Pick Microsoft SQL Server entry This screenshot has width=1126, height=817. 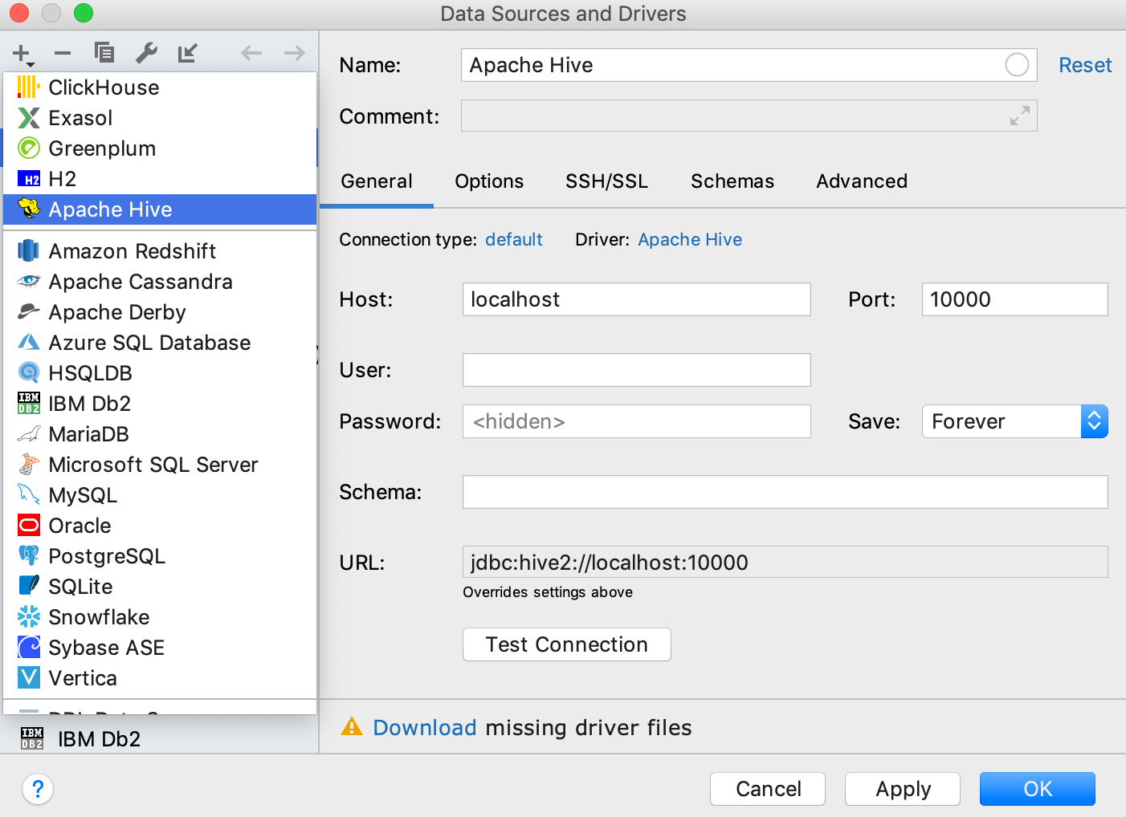click(161, 465)
